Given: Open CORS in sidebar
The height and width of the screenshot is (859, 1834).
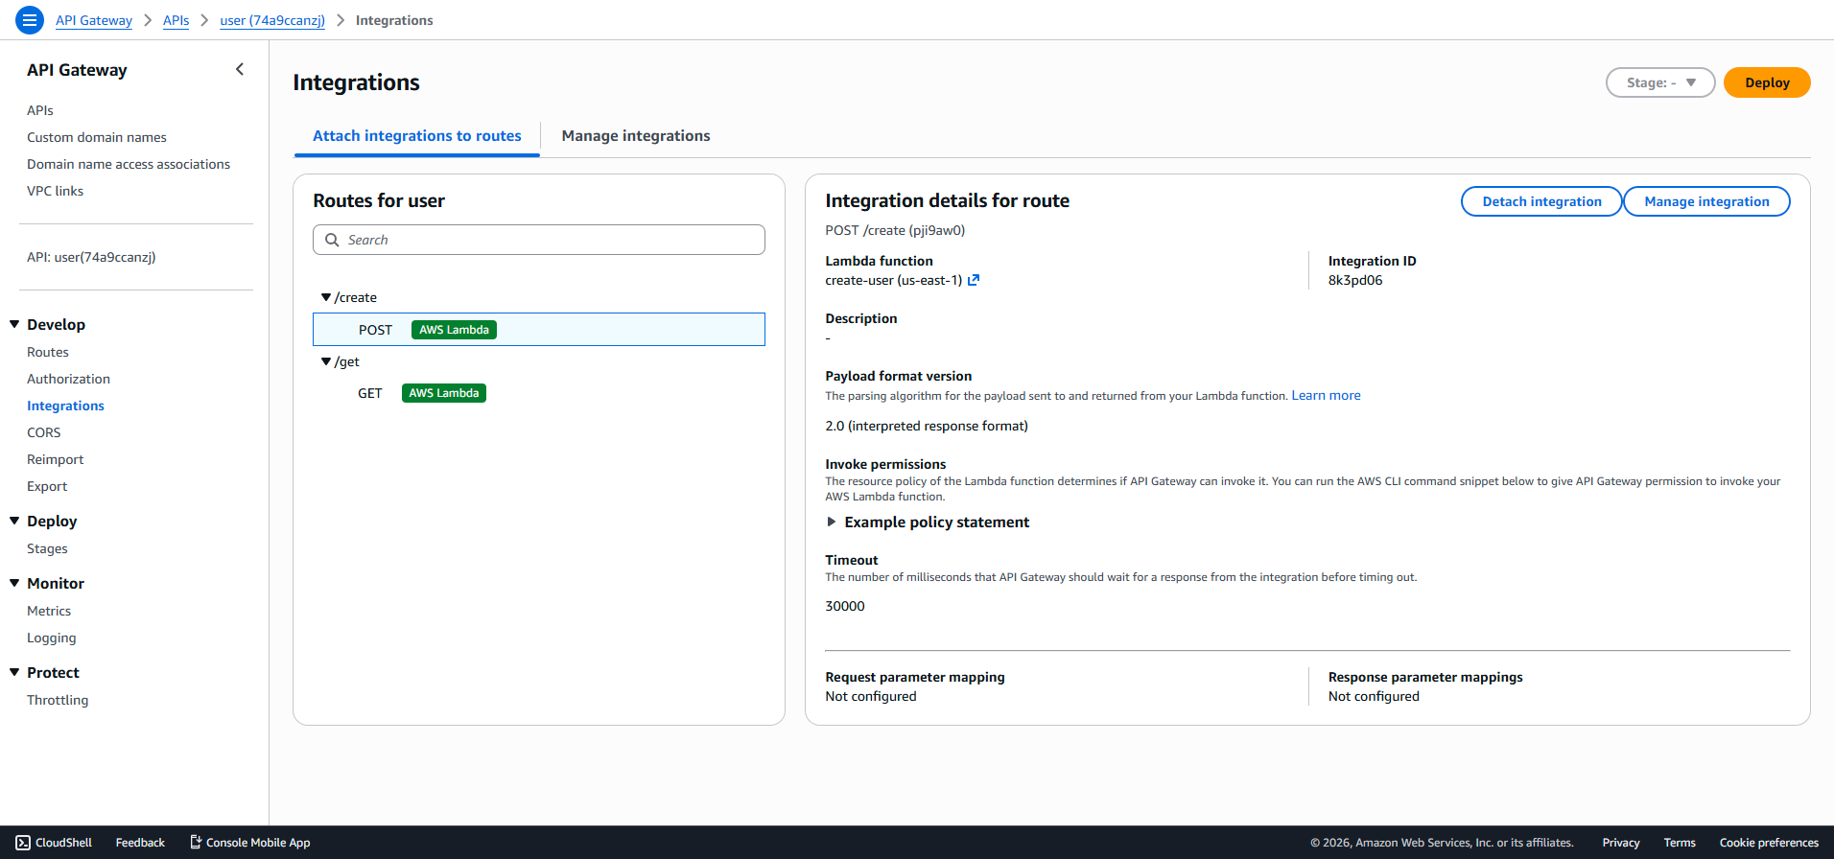Looking at the screenshot, I should click(x=43, y=432).
